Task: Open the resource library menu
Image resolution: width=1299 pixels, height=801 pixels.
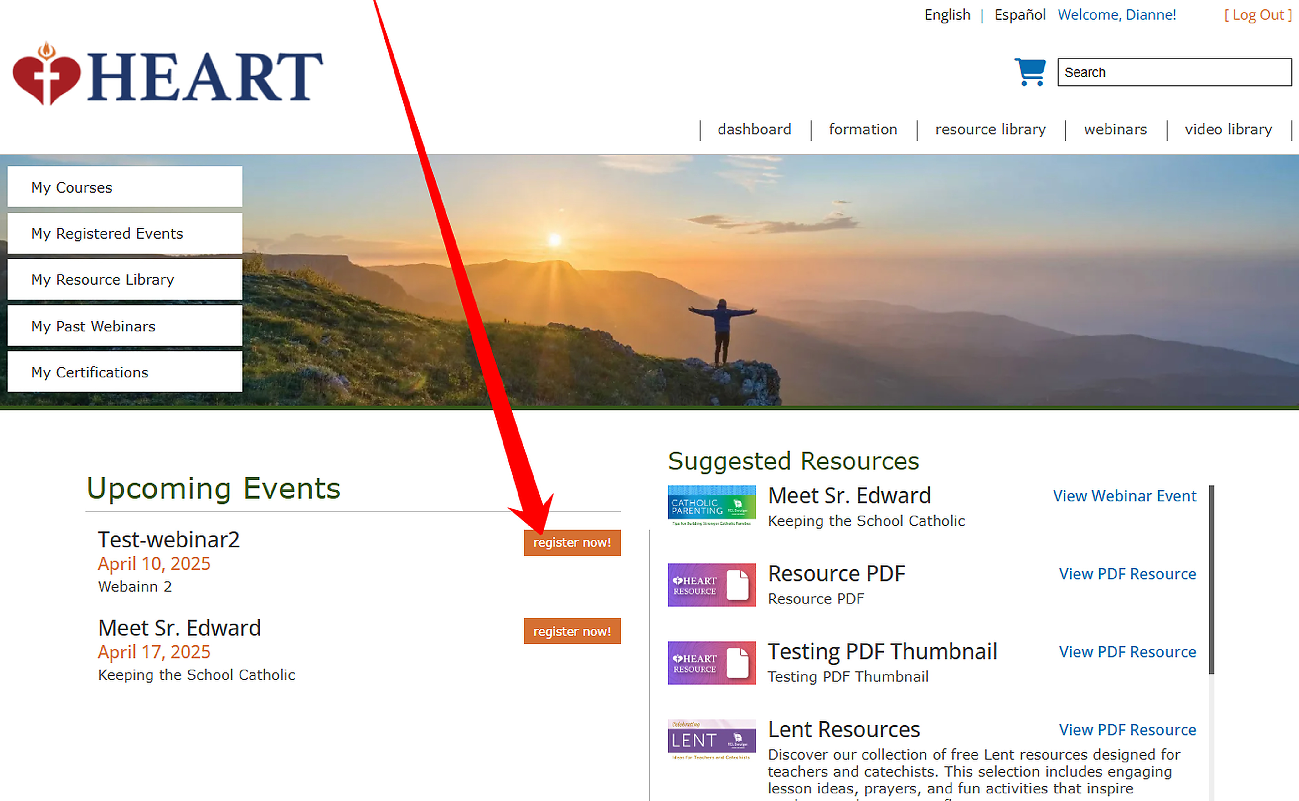Action: 990,129
